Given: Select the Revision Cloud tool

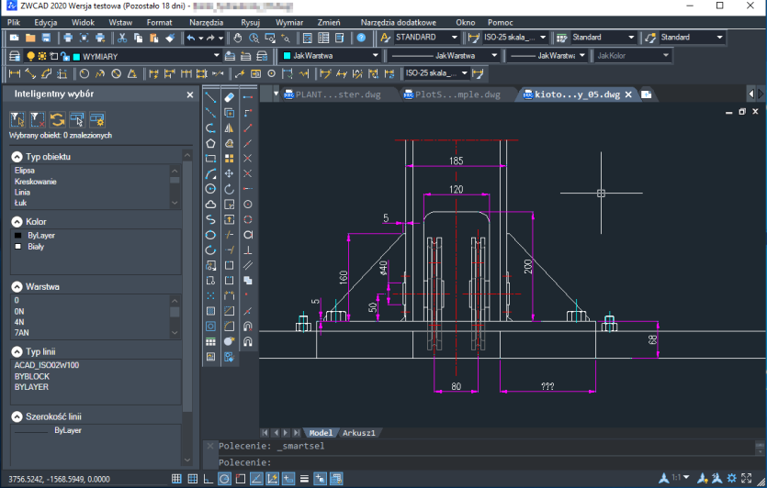Looking at the screenshot, I should click(210, 204).
